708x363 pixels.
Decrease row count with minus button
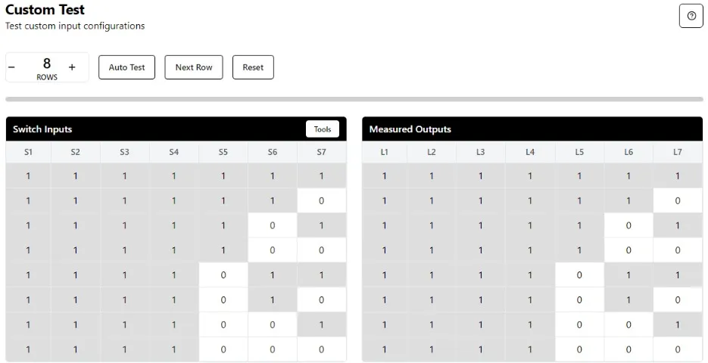click(11, 67)
